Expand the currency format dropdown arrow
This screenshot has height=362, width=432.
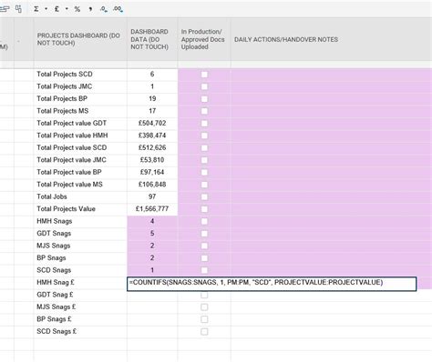point(67,9)
